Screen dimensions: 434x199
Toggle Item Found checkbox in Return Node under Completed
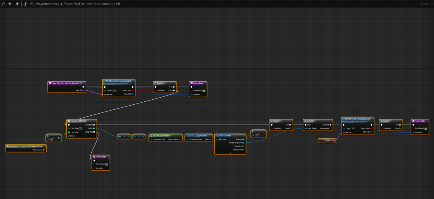click(x=106, y=164)
